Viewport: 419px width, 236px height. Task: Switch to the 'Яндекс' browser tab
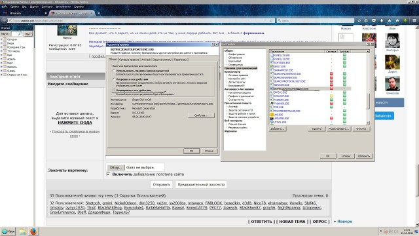[x=24, y=13]
